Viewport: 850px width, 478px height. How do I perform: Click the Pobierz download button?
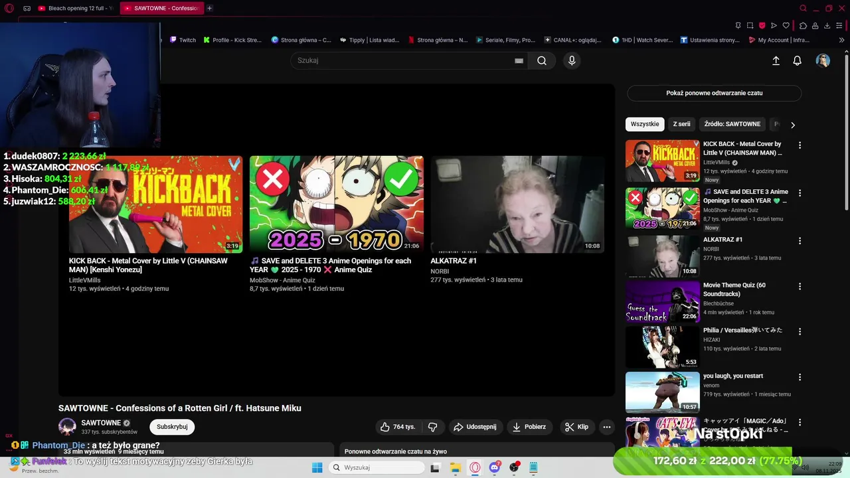pyautogui.click(x=529, y=427)
